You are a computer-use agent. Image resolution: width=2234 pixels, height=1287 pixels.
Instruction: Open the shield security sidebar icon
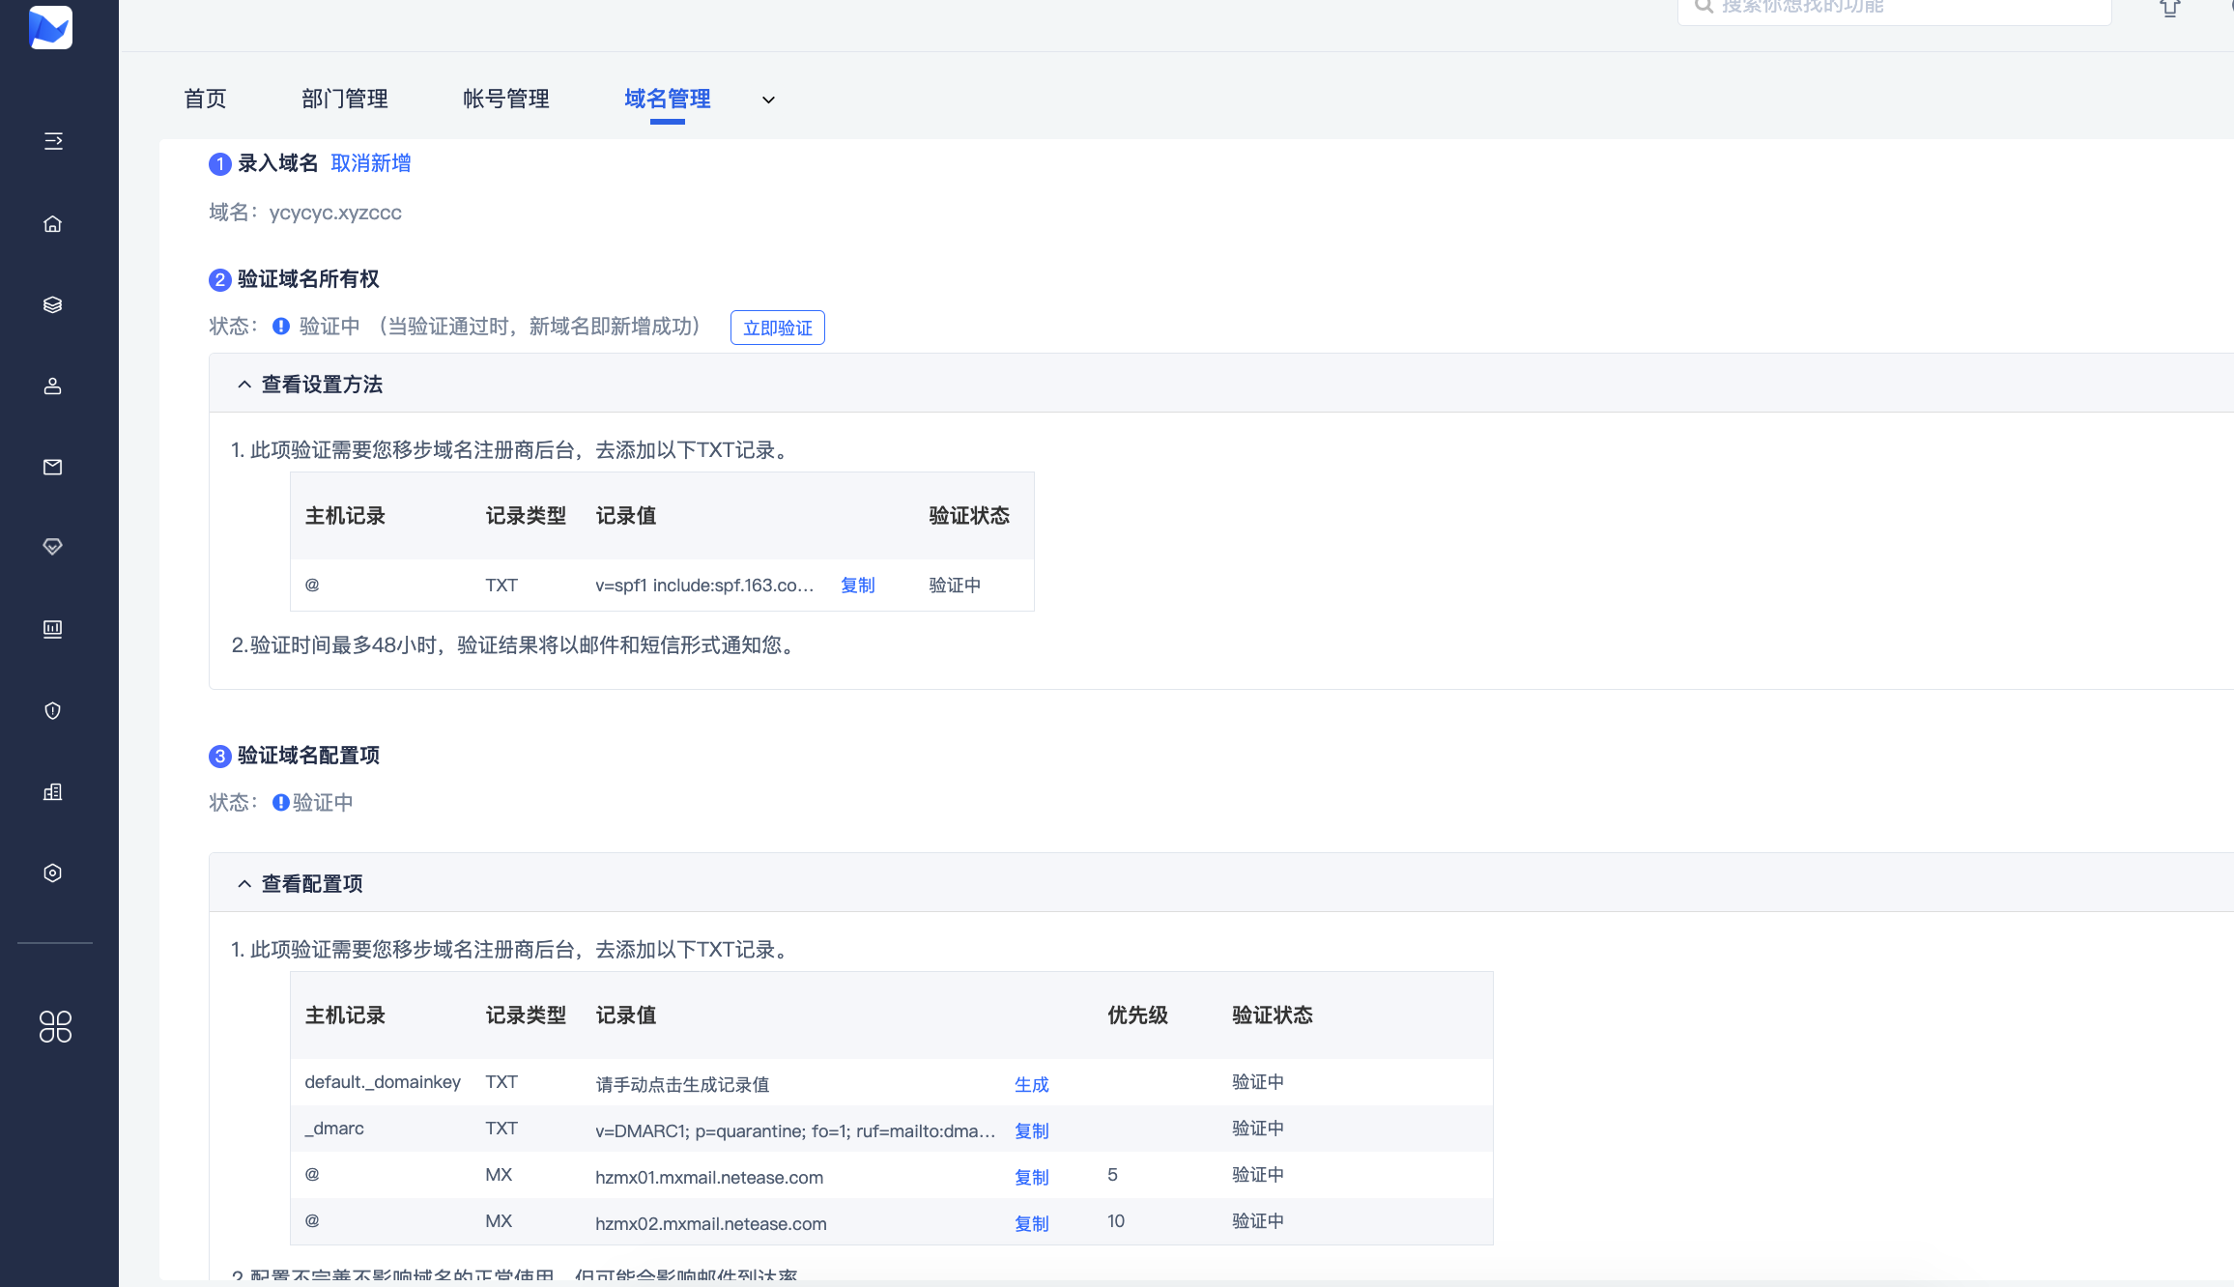[x=53, y=711]
